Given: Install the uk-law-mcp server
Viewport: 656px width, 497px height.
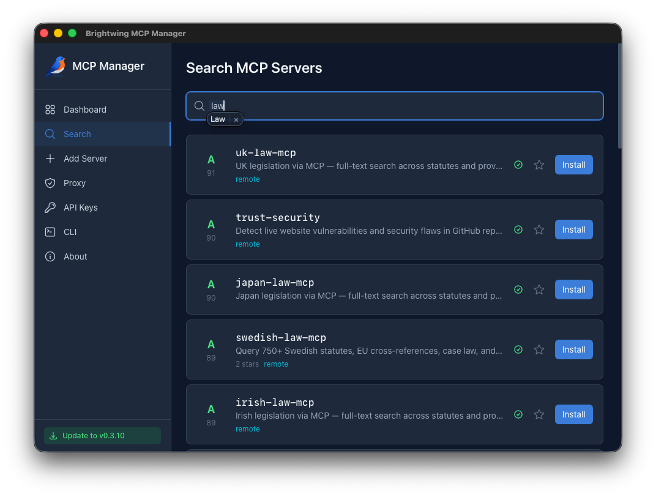Looking at the screenshot, I should coord(573,165).
